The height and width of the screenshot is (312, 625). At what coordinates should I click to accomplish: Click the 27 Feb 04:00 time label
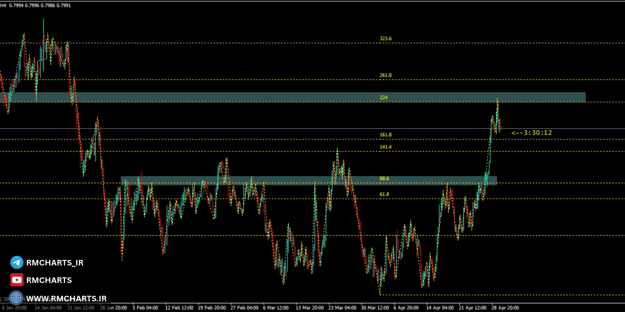pyautogui.click(x=244, y=308)
